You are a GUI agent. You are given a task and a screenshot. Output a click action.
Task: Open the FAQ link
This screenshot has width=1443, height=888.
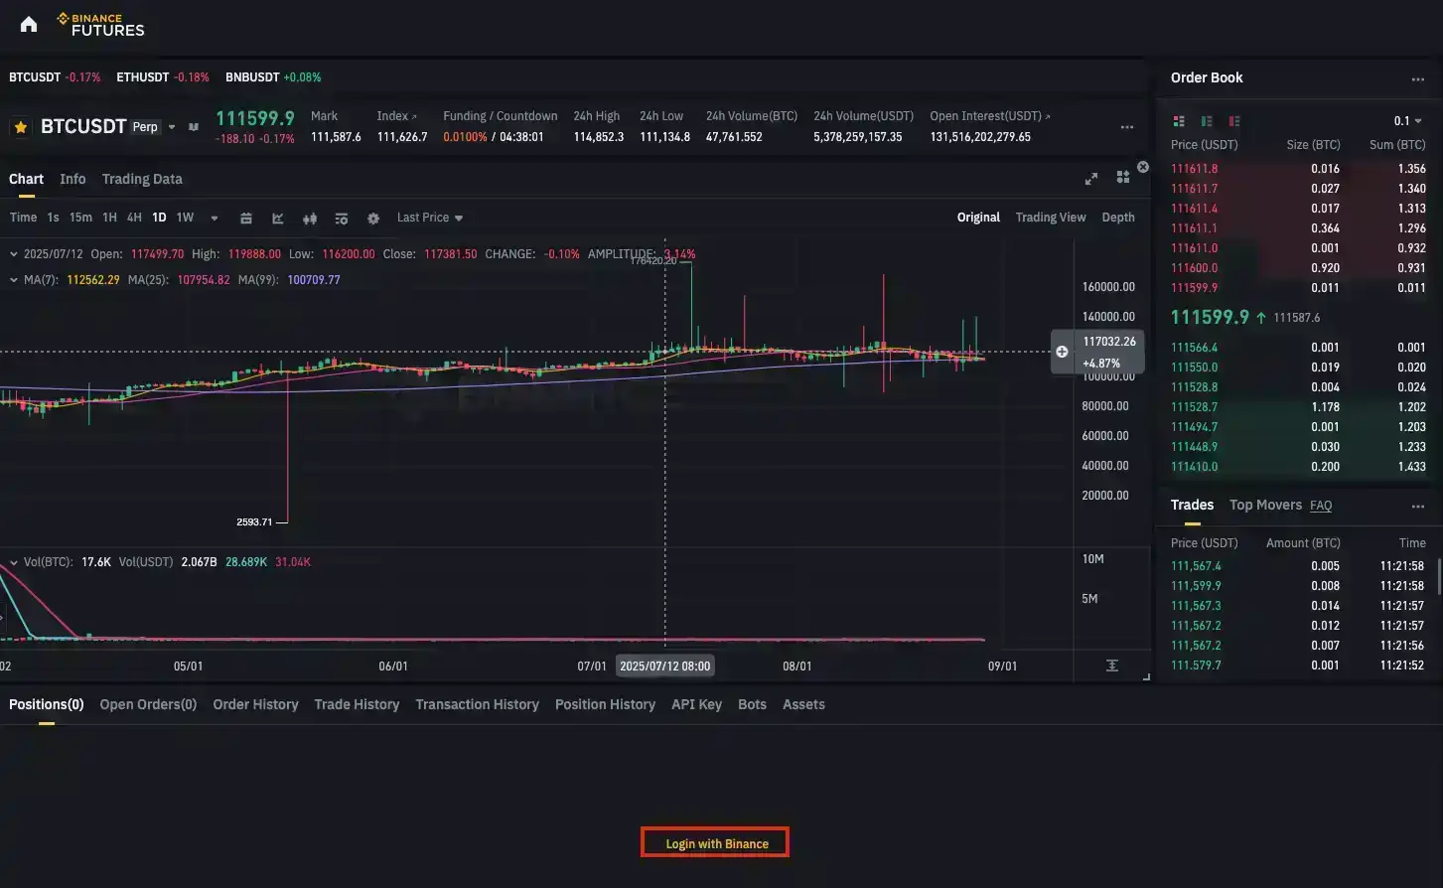(1321, 506)
